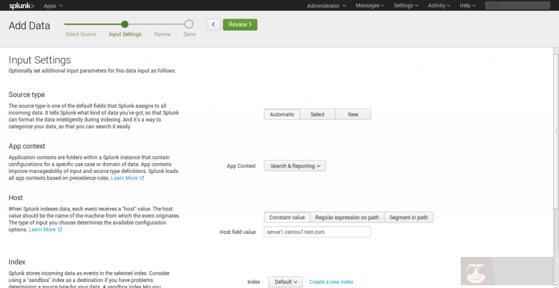559x288 pixels.
Task: Open the Activity menu
Action: [439, 5]
